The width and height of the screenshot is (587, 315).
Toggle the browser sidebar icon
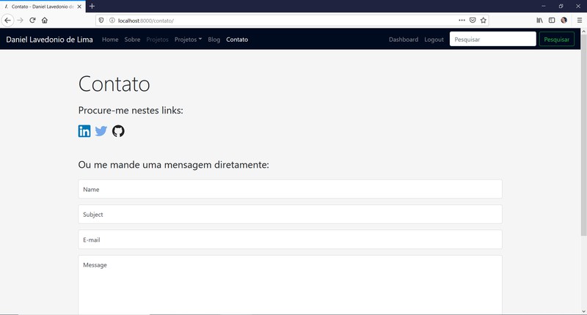552,21
